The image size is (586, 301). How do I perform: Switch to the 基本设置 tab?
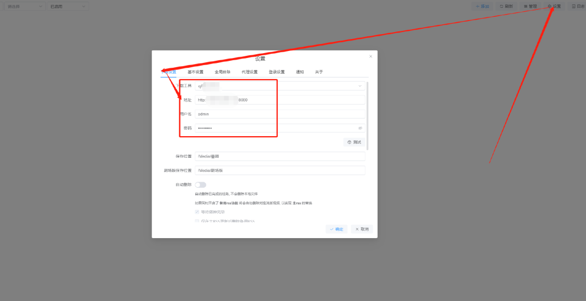click(195, 72)
